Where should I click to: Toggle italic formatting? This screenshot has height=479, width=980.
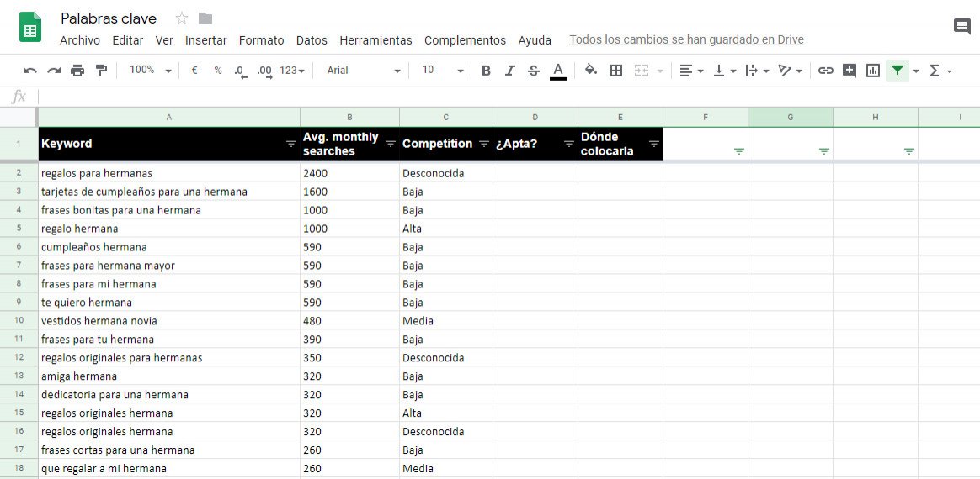point(509,71)
